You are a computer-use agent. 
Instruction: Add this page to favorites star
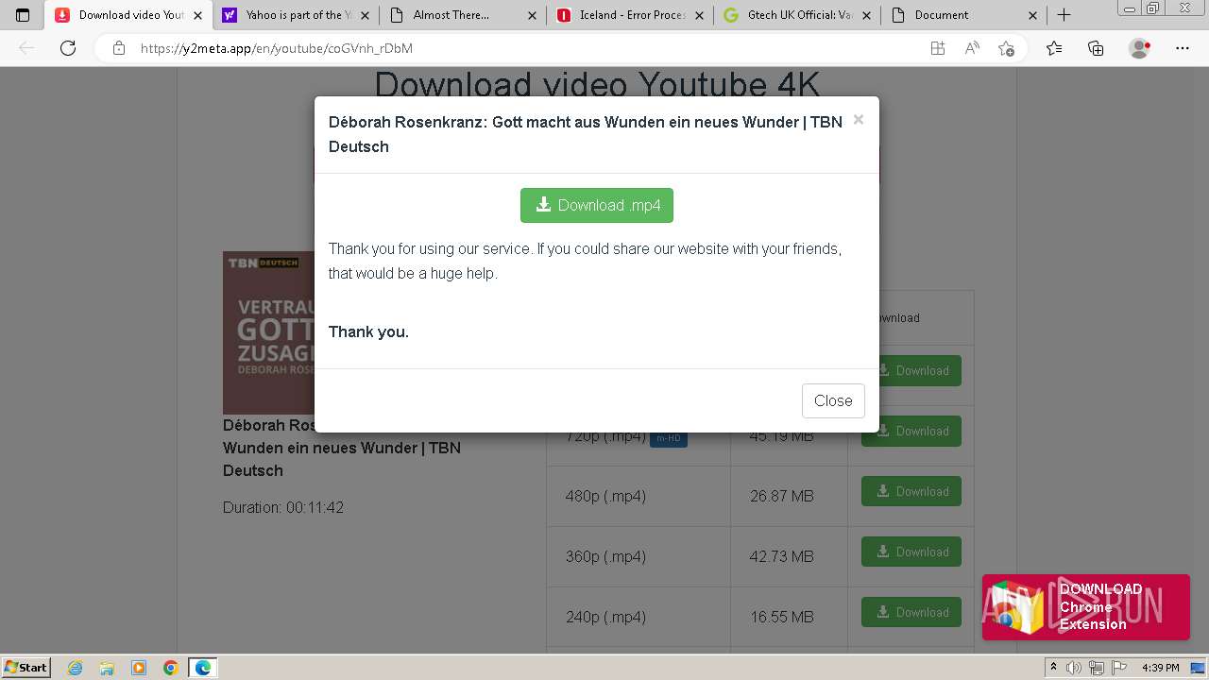pos(1006,48)
